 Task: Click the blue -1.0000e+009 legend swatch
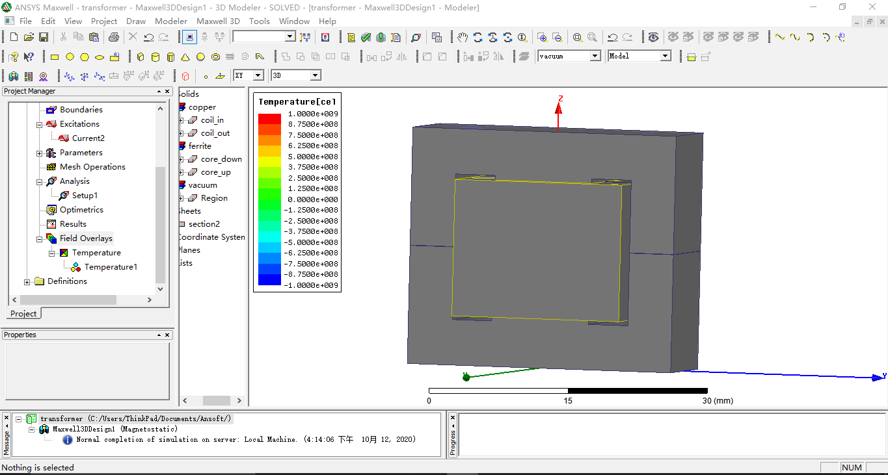tap(269, 279)
